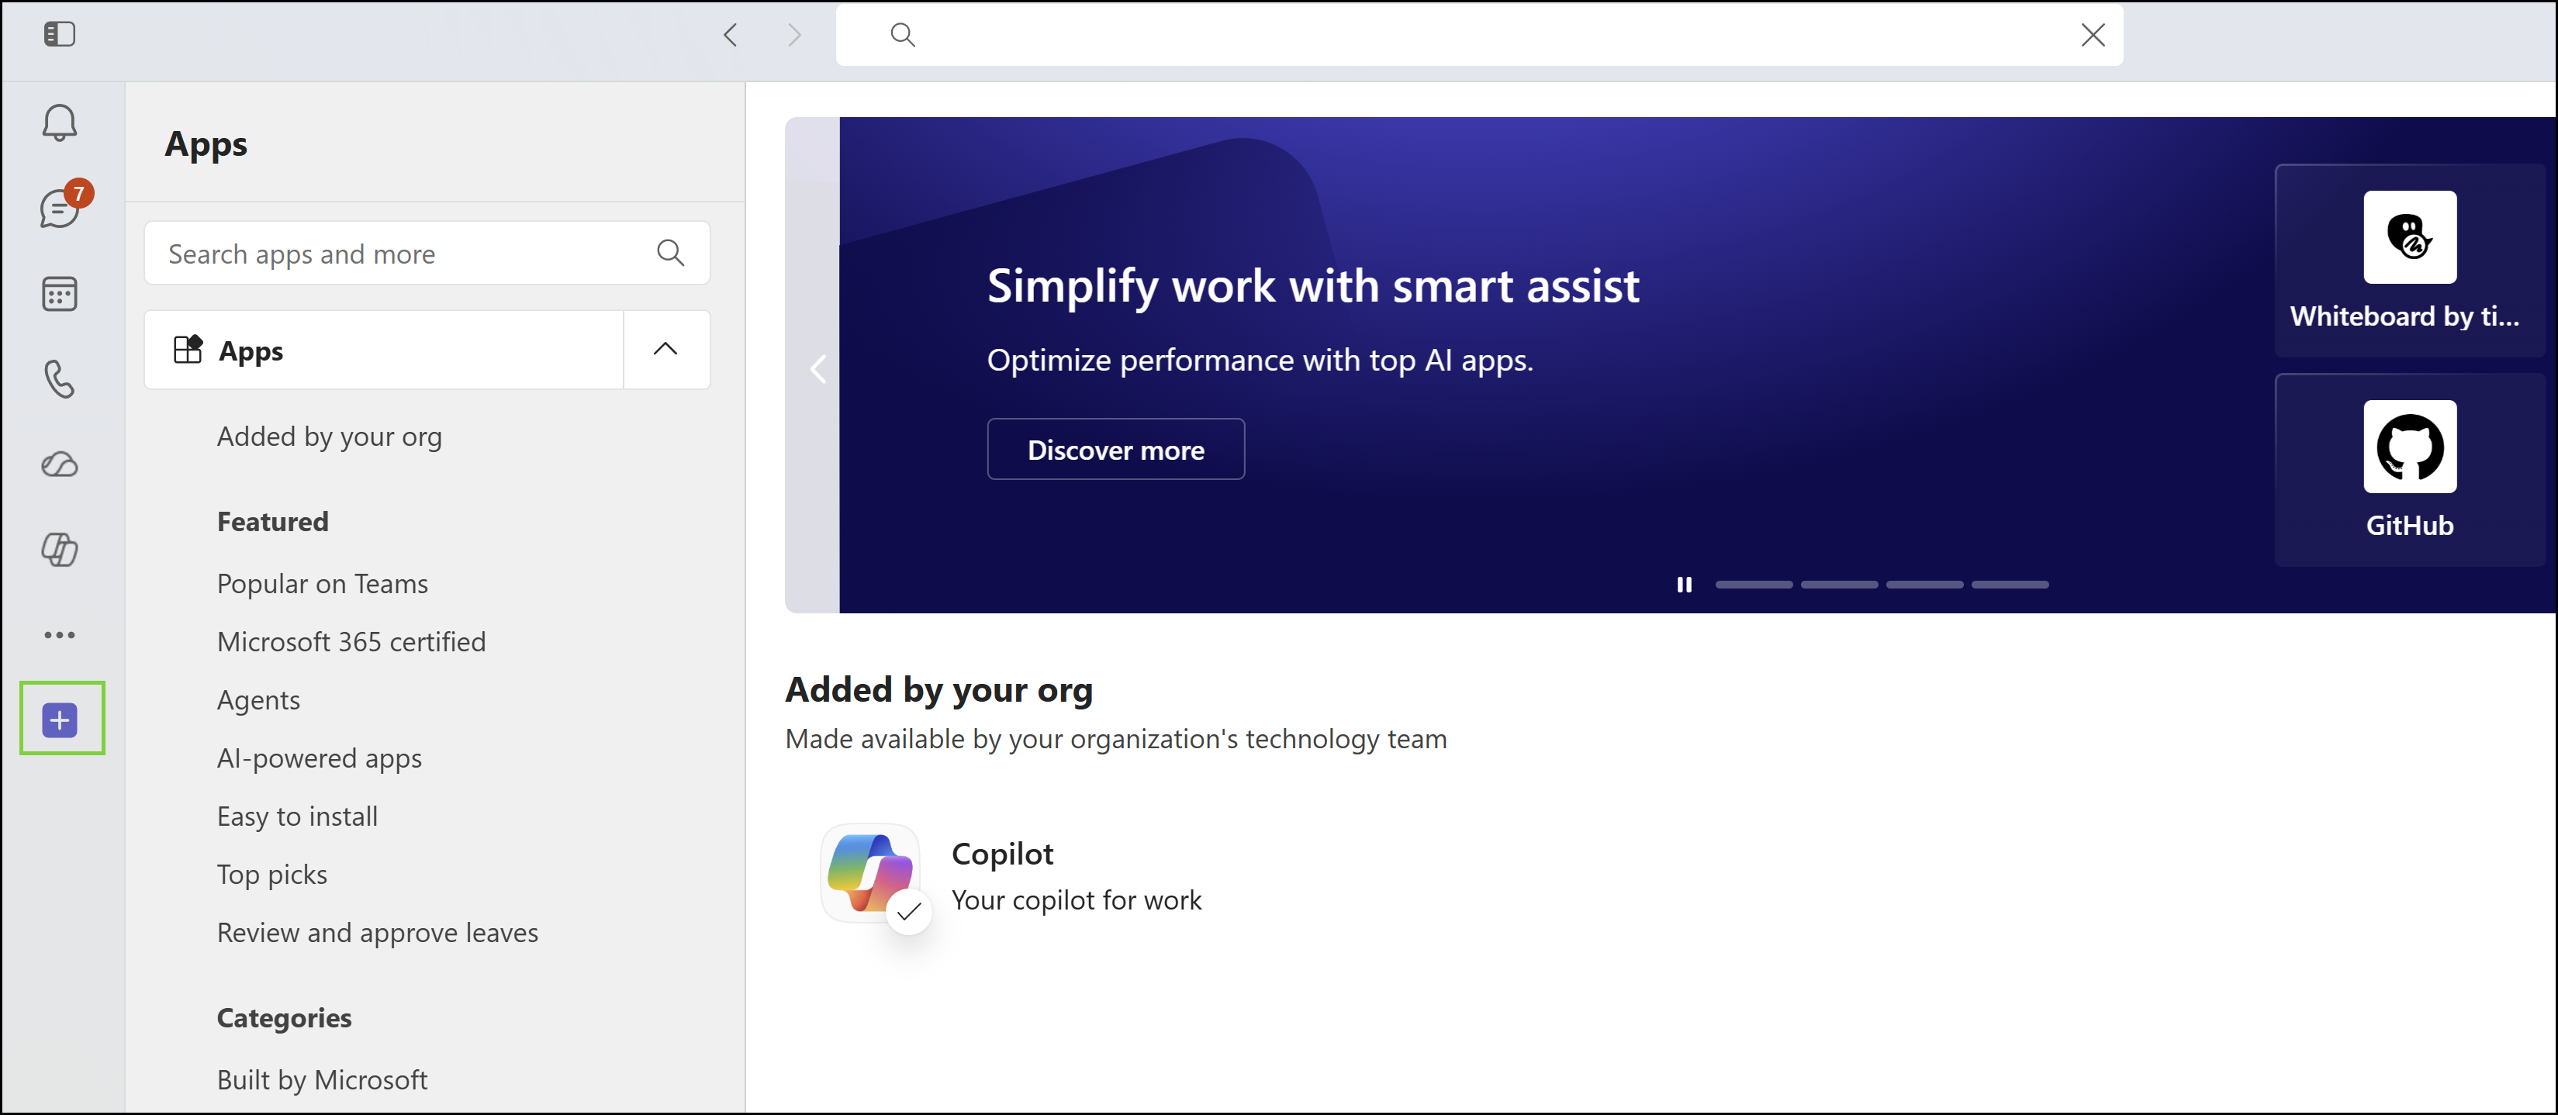Jump to the fourth carousel slide indicator
Viewport: 2558px width, 1115px height.
click(x=2010, y=585)
